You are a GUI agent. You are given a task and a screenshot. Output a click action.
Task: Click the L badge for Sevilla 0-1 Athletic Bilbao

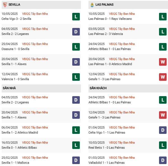point(76,145)
